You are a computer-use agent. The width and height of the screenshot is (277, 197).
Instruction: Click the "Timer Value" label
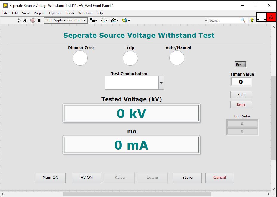point(242,74)
